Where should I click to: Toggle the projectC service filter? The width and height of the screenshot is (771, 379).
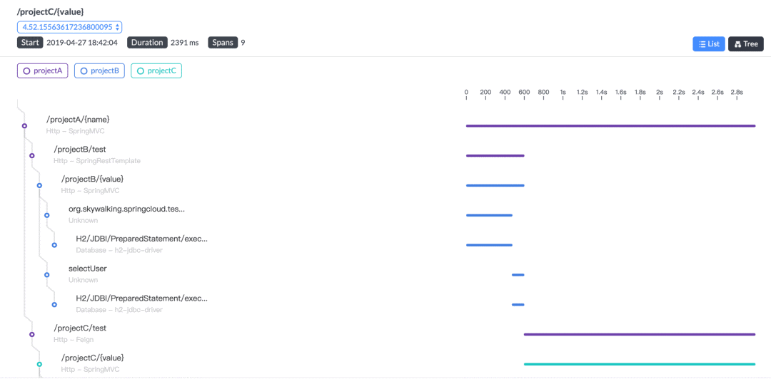pos(156,71)
